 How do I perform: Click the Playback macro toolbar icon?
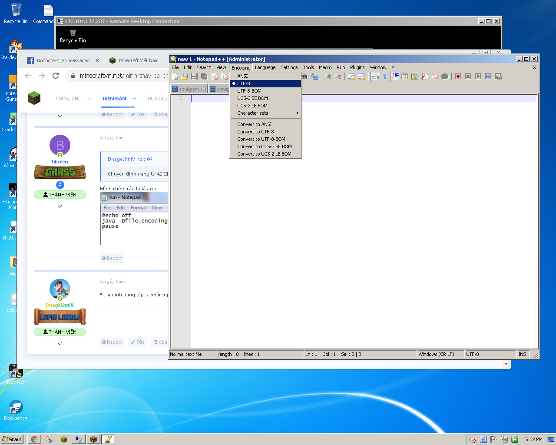tap(478, 76)
